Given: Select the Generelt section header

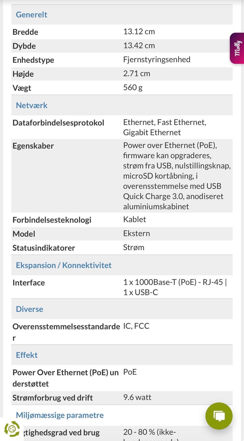Looking at the screenshot, I should (x=32, y=15).
